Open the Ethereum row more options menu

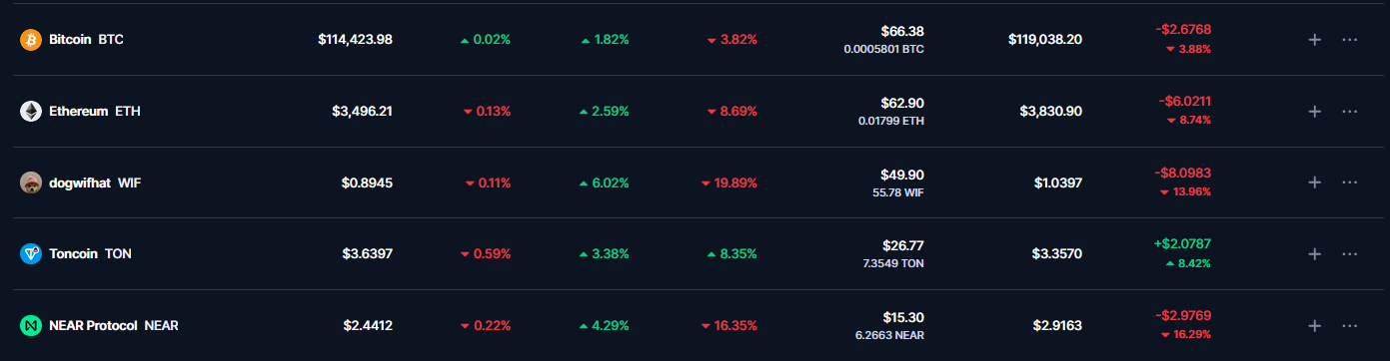pyautogui.click(x=1350, y=111)
